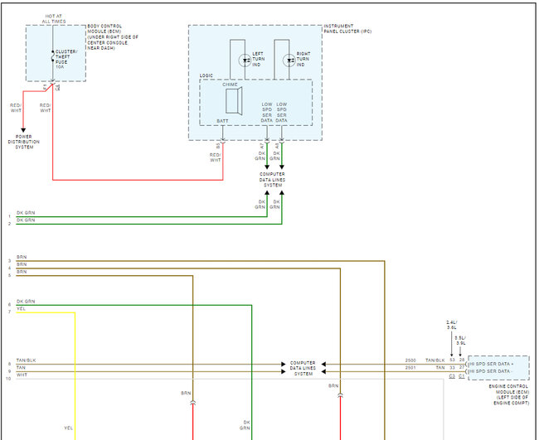Select the Body Control Module label
This screenshot has width=539, height=440.
click(x=113, y=37)
